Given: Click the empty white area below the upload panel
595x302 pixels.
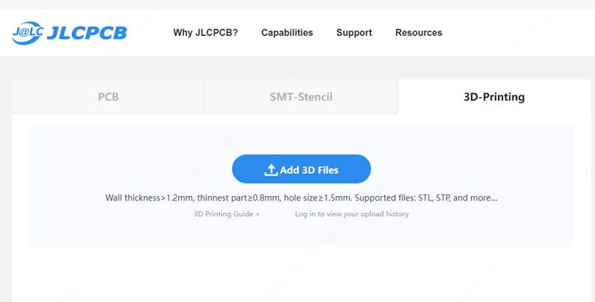Looking at the screenshot, I should click(x=301, y=274).
